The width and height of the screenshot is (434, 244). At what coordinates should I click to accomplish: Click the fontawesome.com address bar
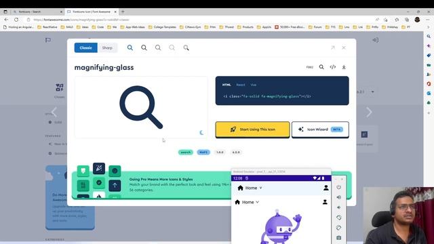(194, 20)
